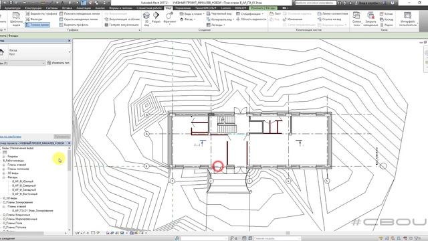
Task: Click the Project Browser horizontal scrollbar
Action: [x=22, y=233]
